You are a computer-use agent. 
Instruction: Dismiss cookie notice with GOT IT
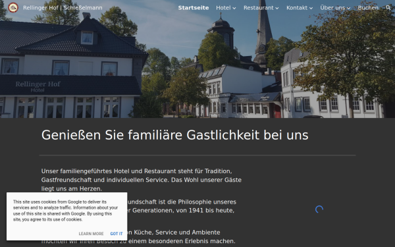[117, 234]
